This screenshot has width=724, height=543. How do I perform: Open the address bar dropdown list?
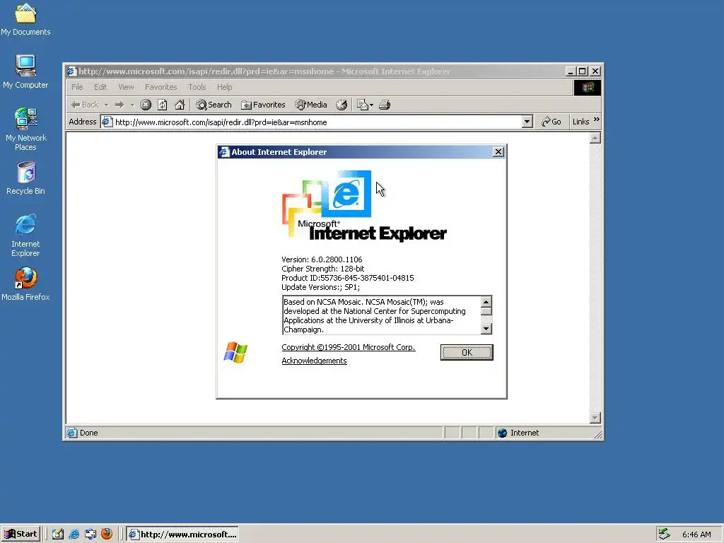pyautogui.click(x=527, y=122)
